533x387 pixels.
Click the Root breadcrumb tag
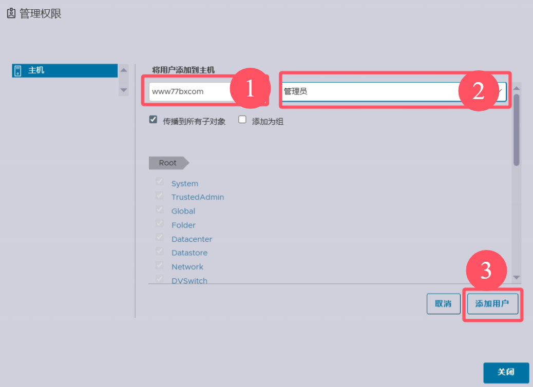point(168,163)
